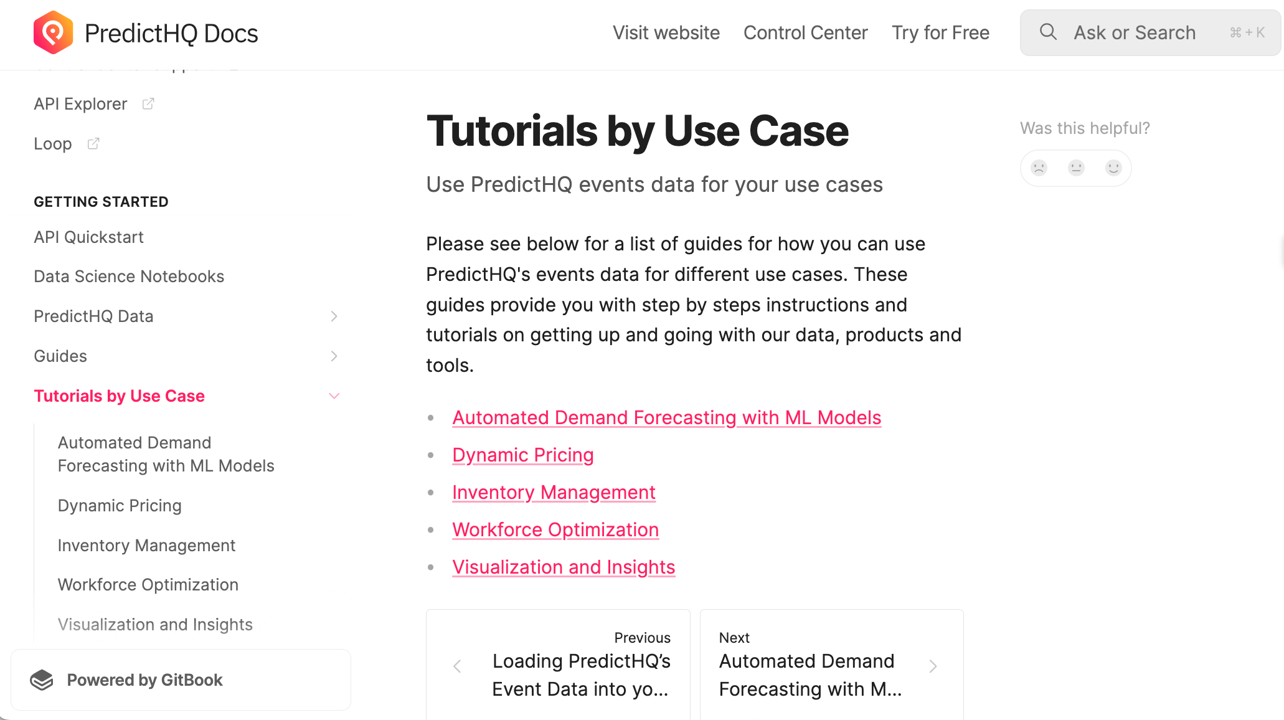The image size is (1284, 720).
Task: Open the Dynamic Pricing tutorial link
Action: pos(523,455)
